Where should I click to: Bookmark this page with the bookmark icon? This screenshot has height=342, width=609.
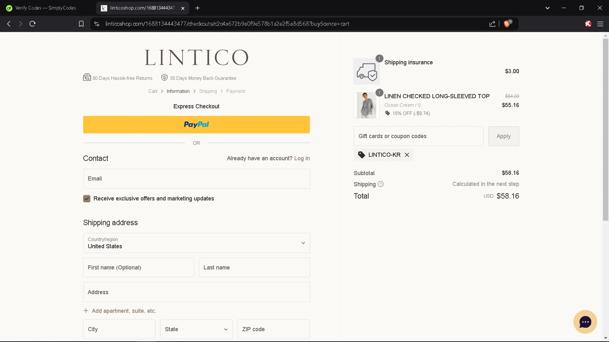(81, 24)
